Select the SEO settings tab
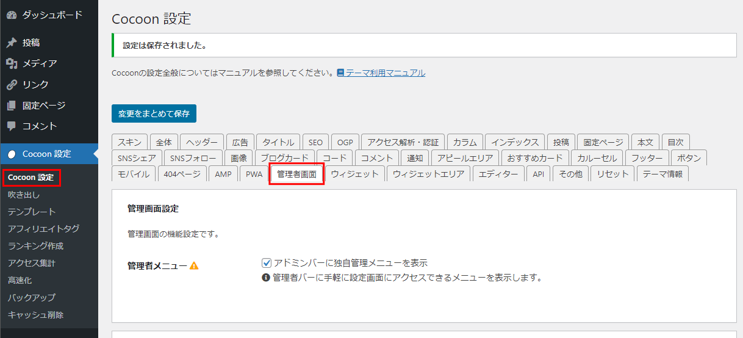Screen dimensions: 743x338 point(315,142)
